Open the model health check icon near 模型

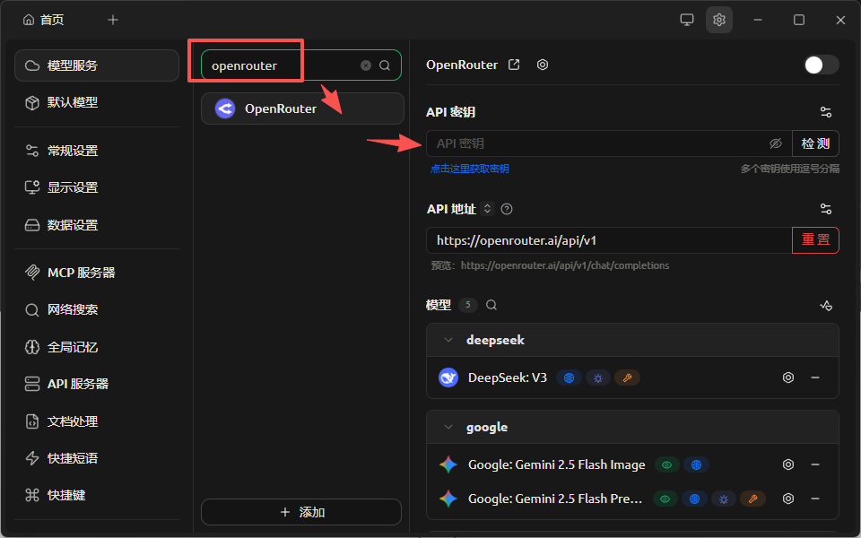(x=826, y=305)
